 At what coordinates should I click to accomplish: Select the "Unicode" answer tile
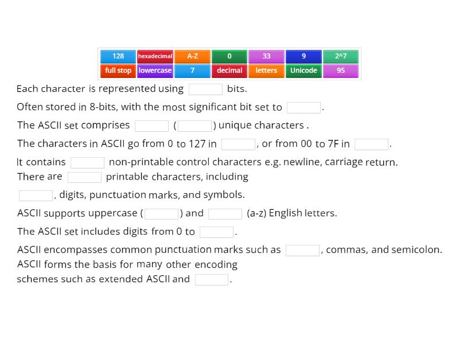coord(304,71)
